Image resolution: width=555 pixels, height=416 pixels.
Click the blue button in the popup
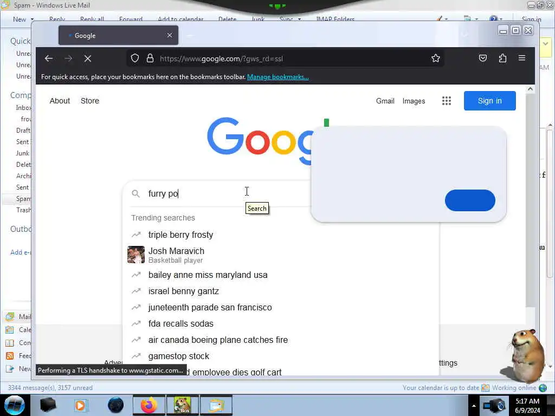pyautogui.click(x=470, y=200)
